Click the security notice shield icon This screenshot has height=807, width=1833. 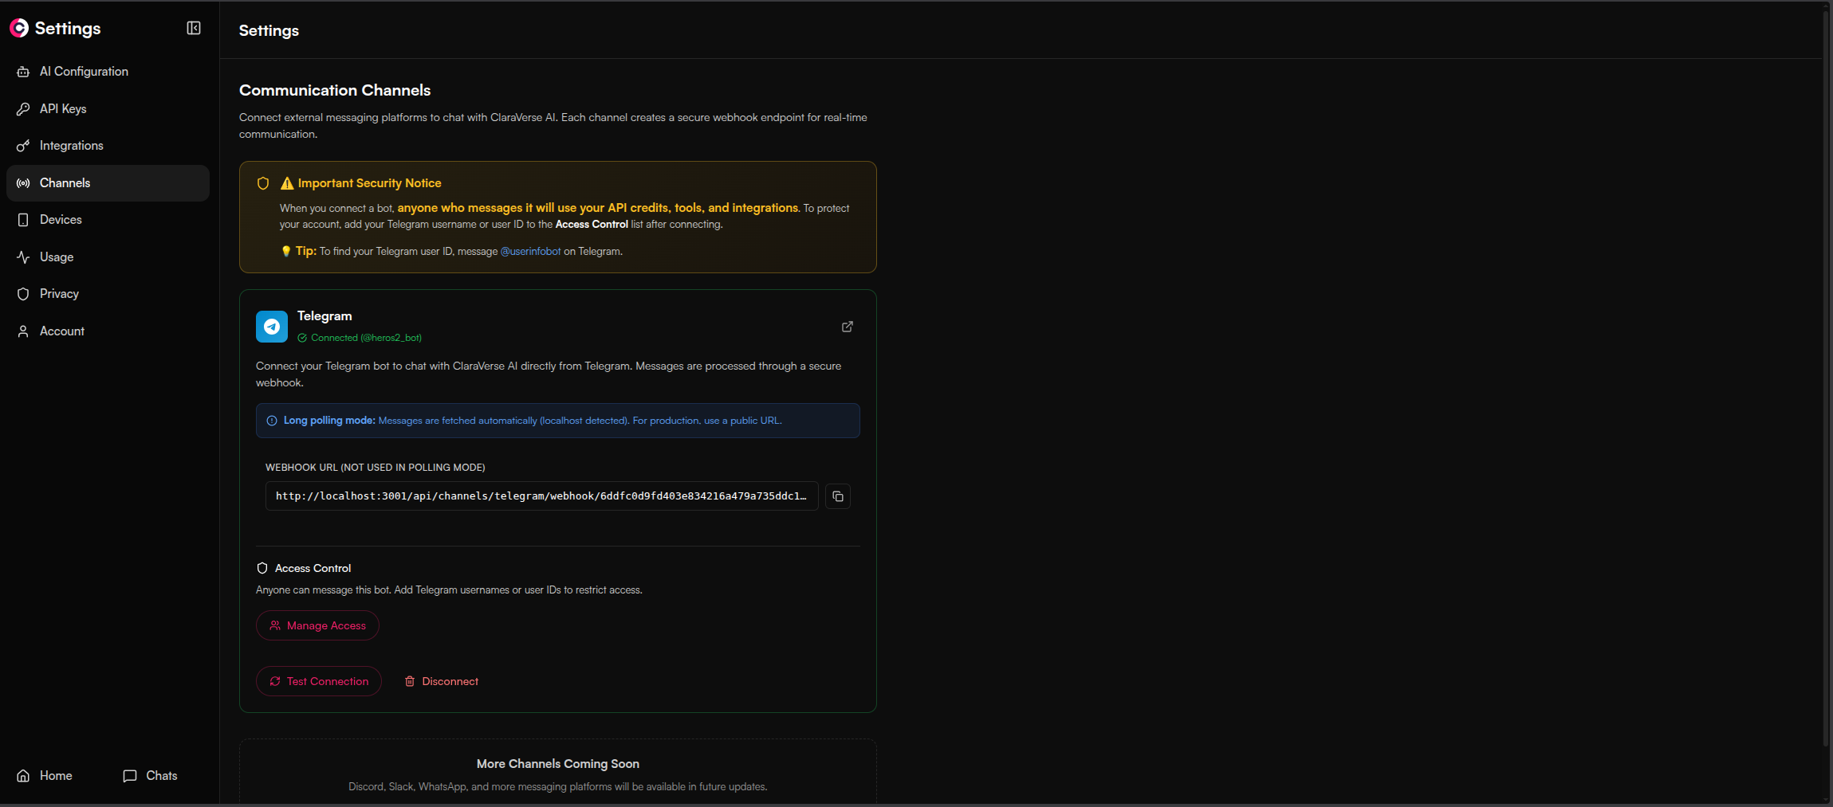click(x=263, y=183)
